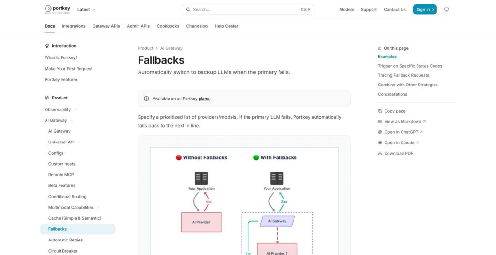Jump to Trigger on Specific Status Codes

(x=410, y=66)
